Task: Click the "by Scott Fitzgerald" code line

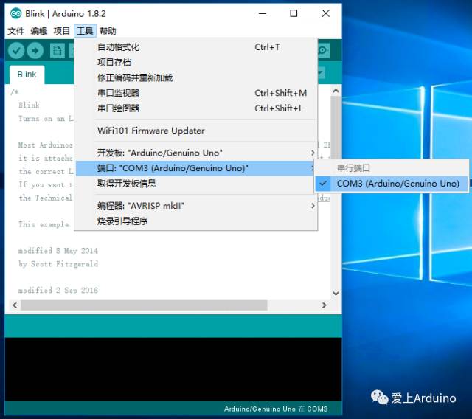Action: [58, 264]
